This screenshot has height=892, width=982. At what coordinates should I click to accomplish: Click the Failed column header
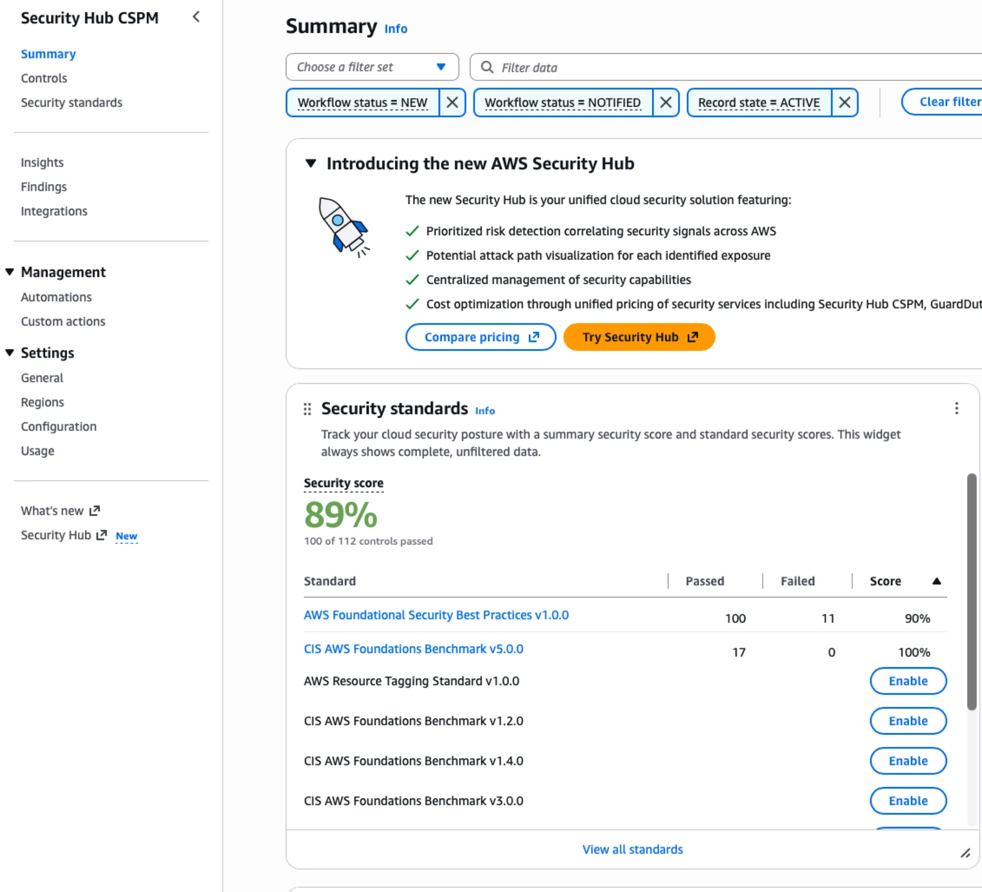click(x=797, y=581)
